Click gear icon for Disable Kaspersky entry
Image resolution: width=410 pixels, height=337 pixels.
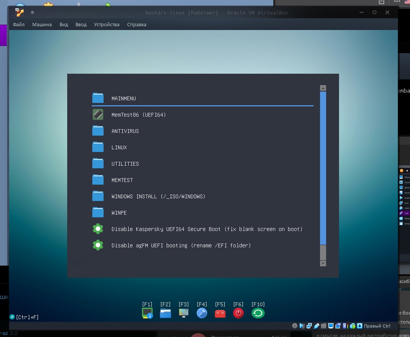pyautogui.click(x=98, y=229)
